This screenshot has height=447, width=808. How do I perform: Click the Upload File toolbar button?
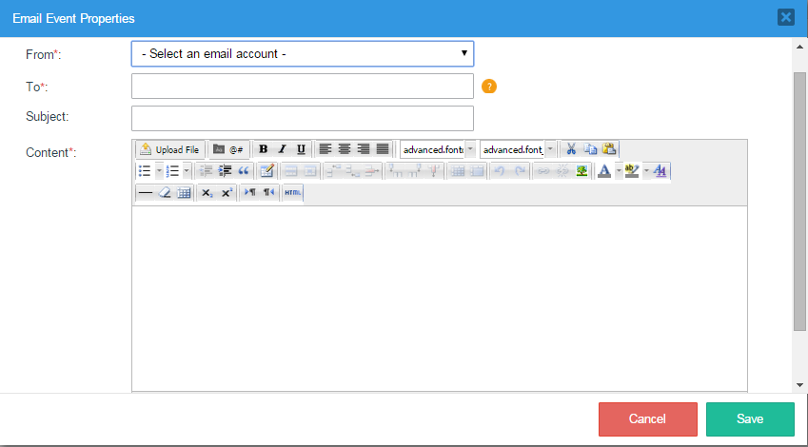tap(170, 149)
